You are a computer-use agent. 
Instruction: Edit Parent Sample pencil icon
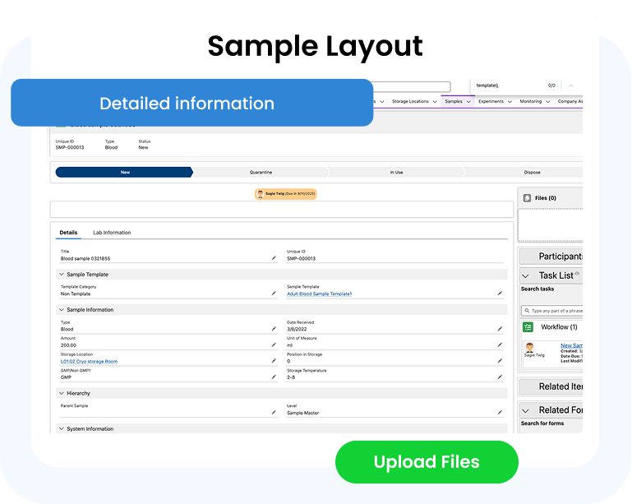coord(274,413)
